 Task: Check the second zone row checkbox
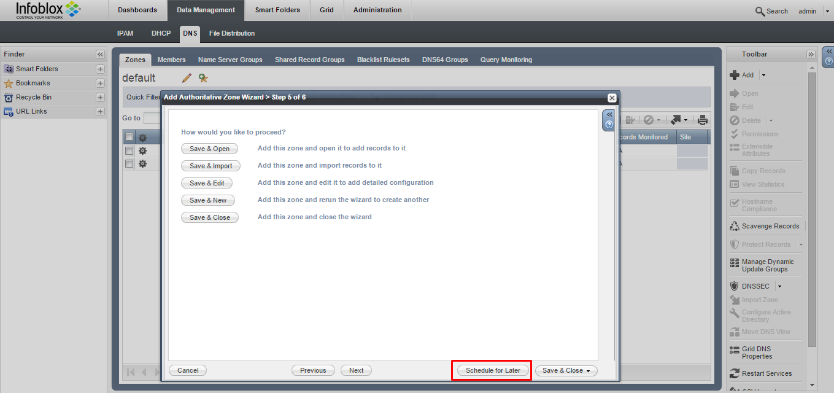point(129,163)
